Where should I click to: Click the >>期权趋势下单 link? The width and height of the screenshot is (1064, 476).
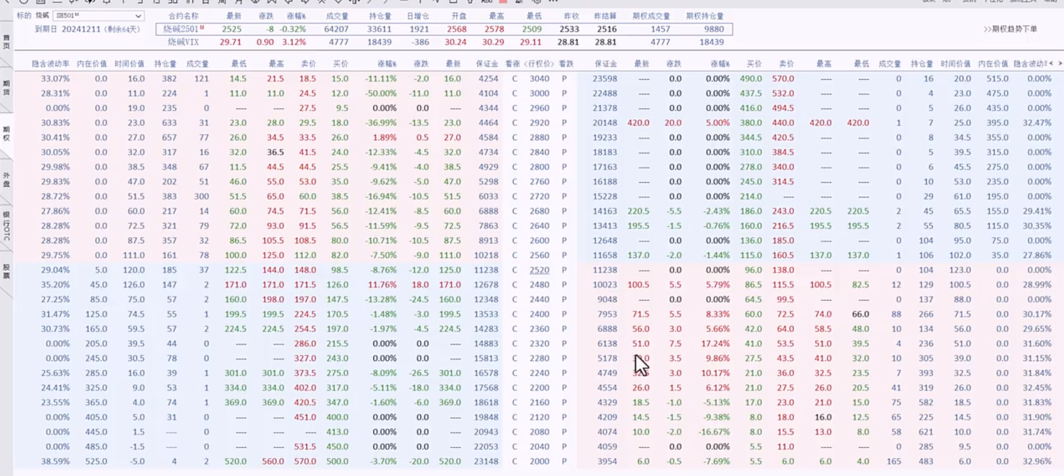[x=1010, y=29]
